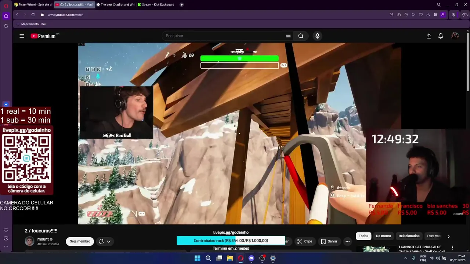The image size is (470, 264).
Task: Show site security padlock info
Action: coord(42,15)
